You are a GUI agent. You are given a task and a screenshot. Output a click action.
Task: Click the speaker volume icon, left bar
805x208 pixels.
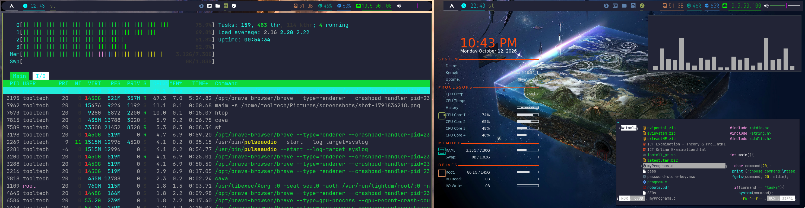tap(399, 6)
